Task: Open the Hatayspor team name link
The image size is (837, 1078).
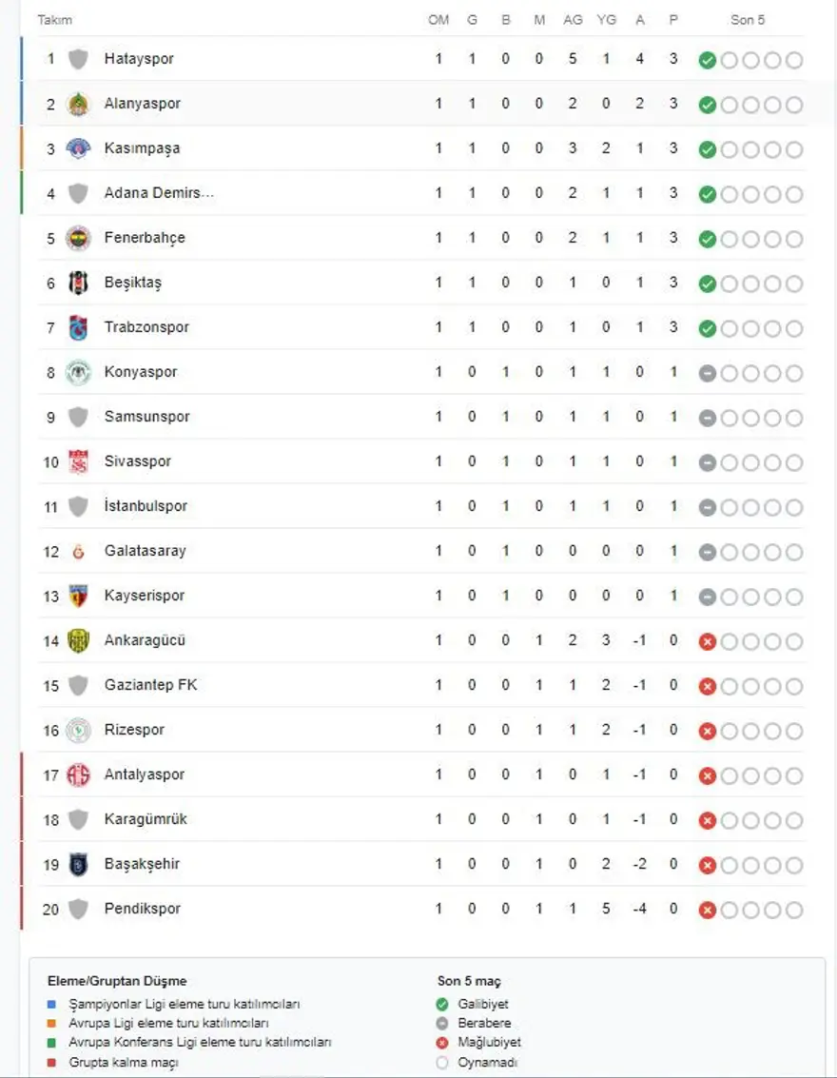Action: pos(139,59)
